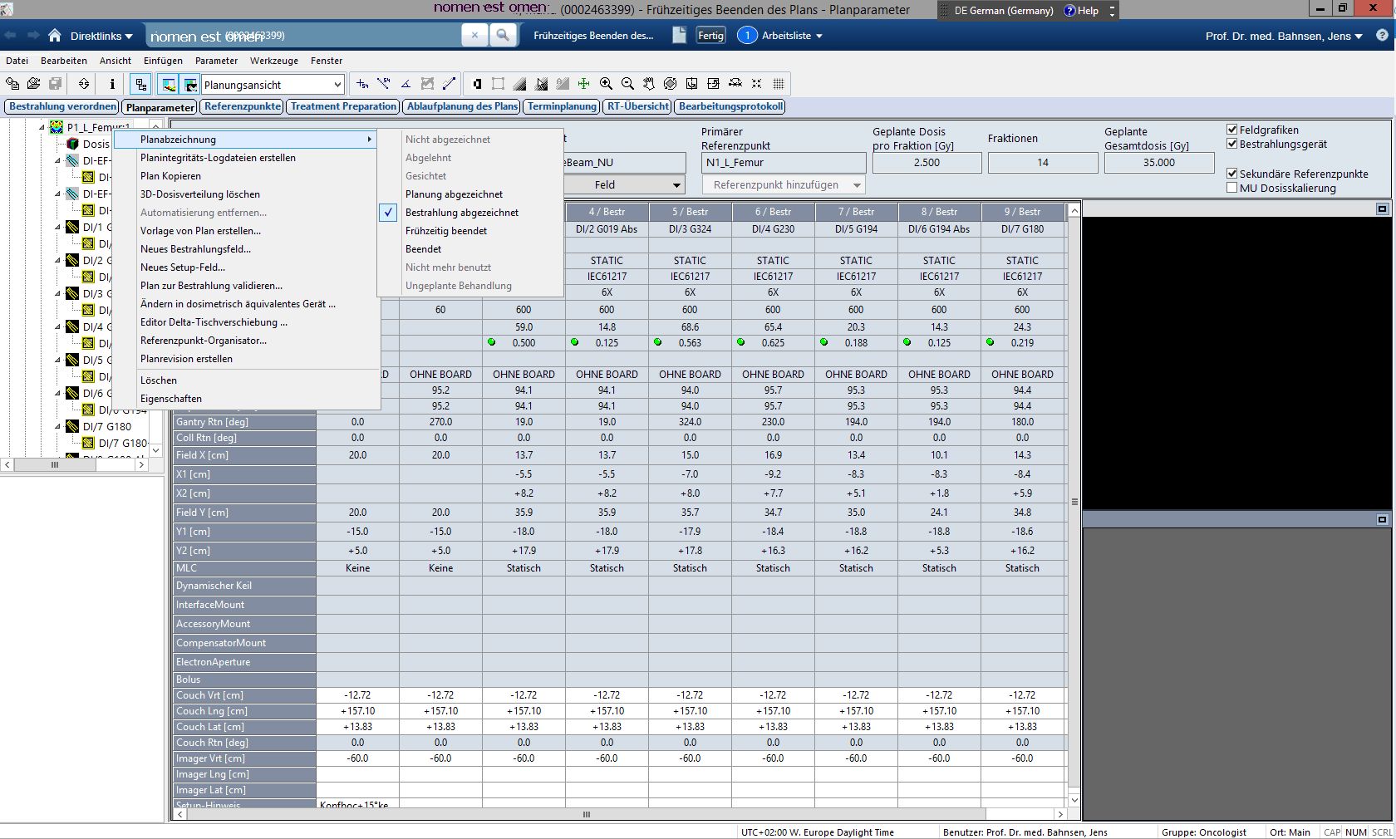Image resolution: width=1396 pixels, height=839 pixels.
Task: Expand the Direktlinks dropdown
Action: (101, 36)
